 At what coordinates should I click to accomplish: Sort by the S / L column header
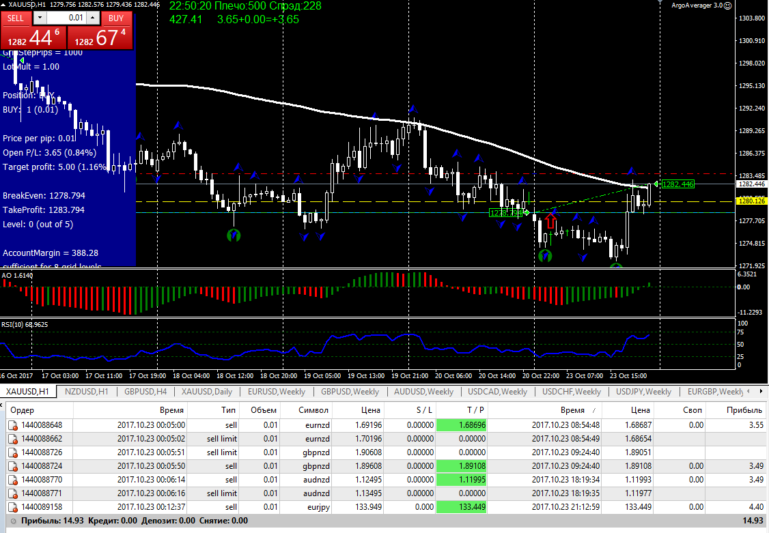pos(410,410)
